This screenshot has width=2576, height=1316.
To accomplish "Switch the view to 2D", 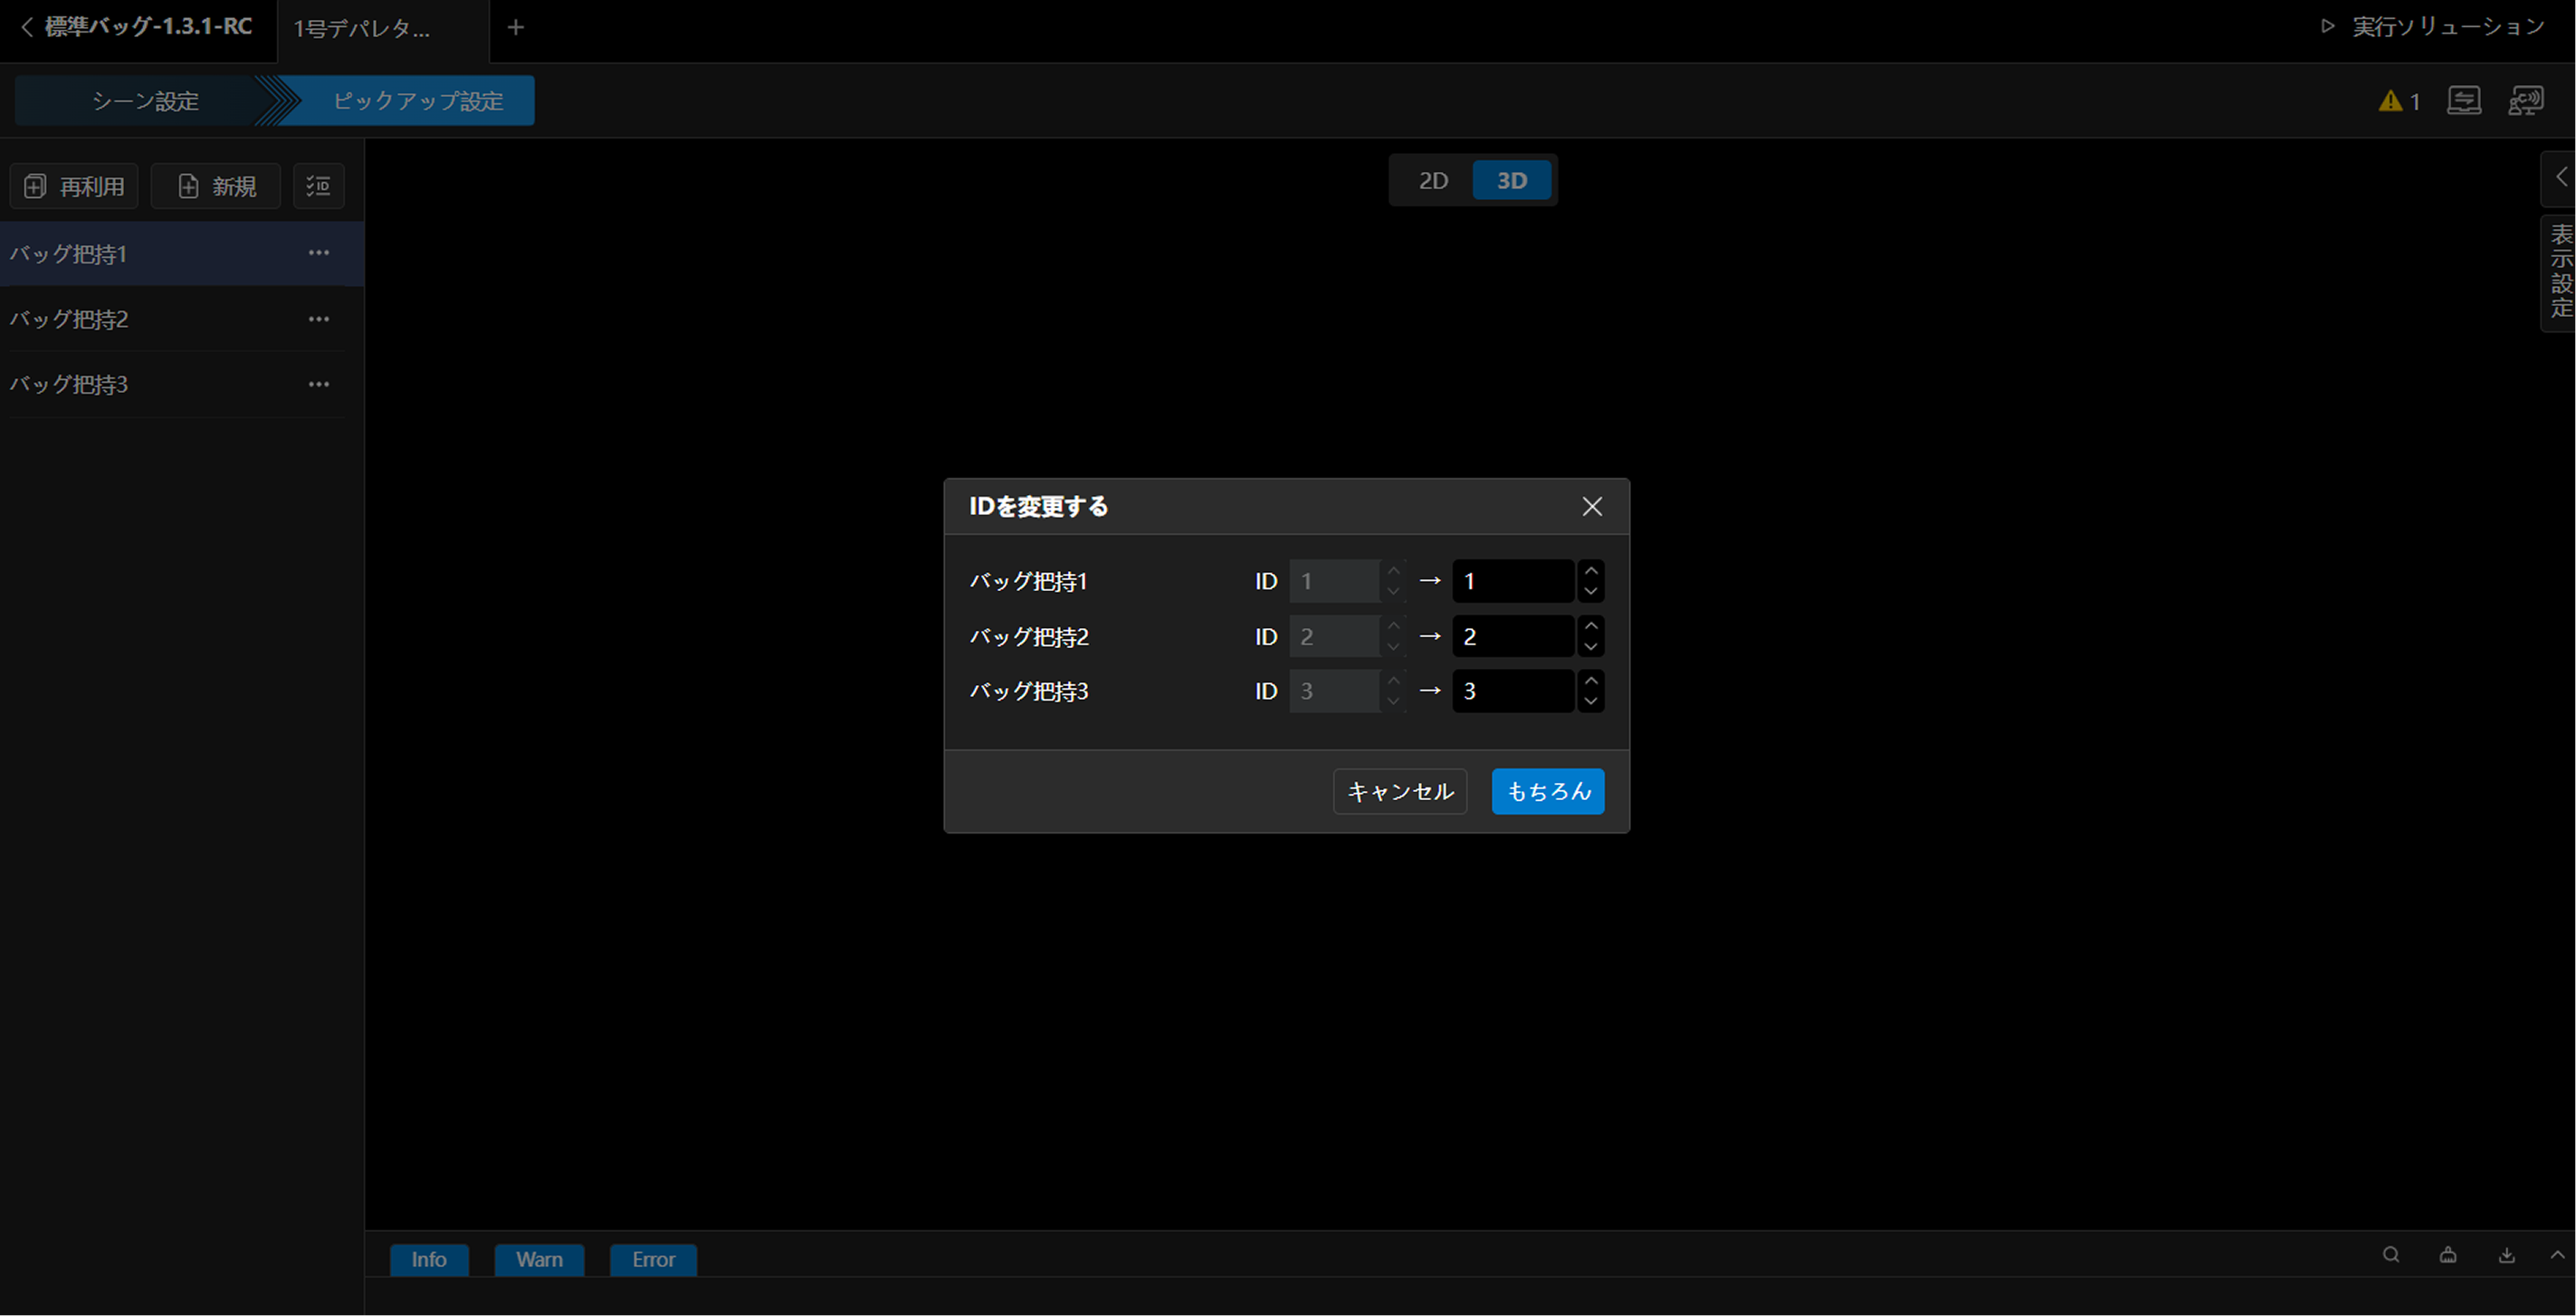I will tap(1433, 181).
